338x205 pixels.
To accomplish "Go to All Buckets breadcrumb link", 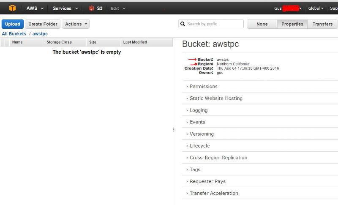I will (x=14, y=34).
